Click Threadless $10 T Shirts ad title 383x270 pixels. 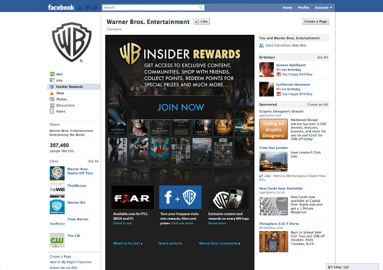(x=279, y=224)
